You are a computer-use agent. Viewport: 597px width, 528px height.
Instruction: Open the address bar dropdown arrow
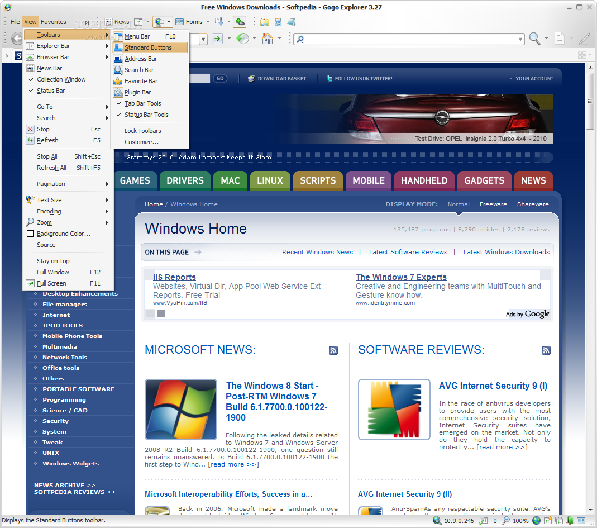pos(203,39)
